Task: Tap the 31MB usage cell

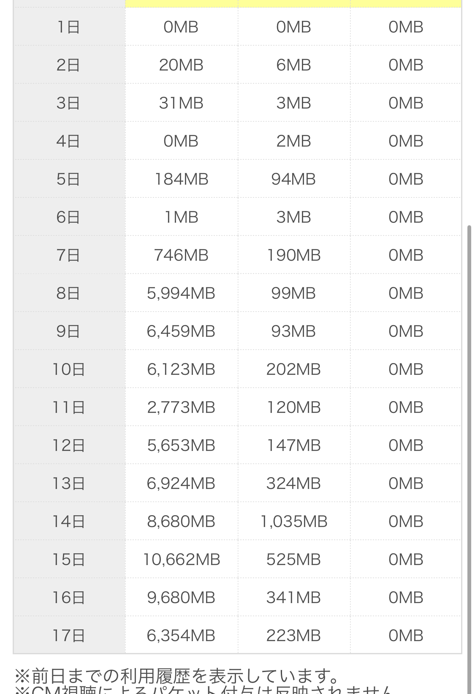Action: 181,104
